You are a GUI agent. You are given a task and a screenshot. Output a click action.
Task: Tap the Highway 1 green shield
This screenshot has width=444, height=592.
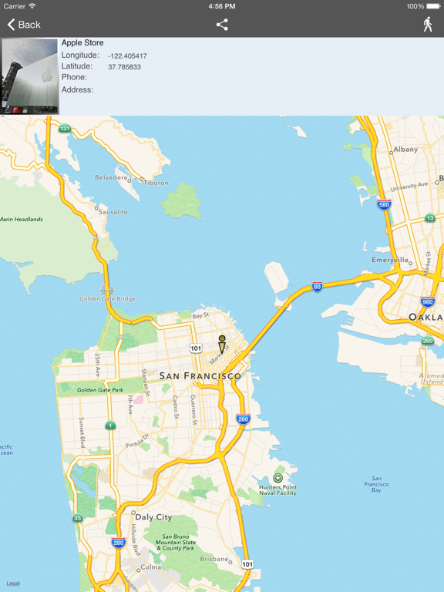(x=110, y=425)
